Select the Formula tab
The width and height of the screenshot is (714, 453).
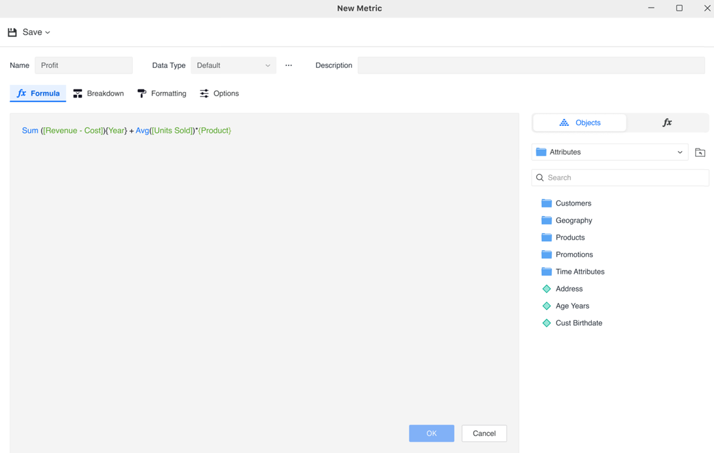click(38, 93)
